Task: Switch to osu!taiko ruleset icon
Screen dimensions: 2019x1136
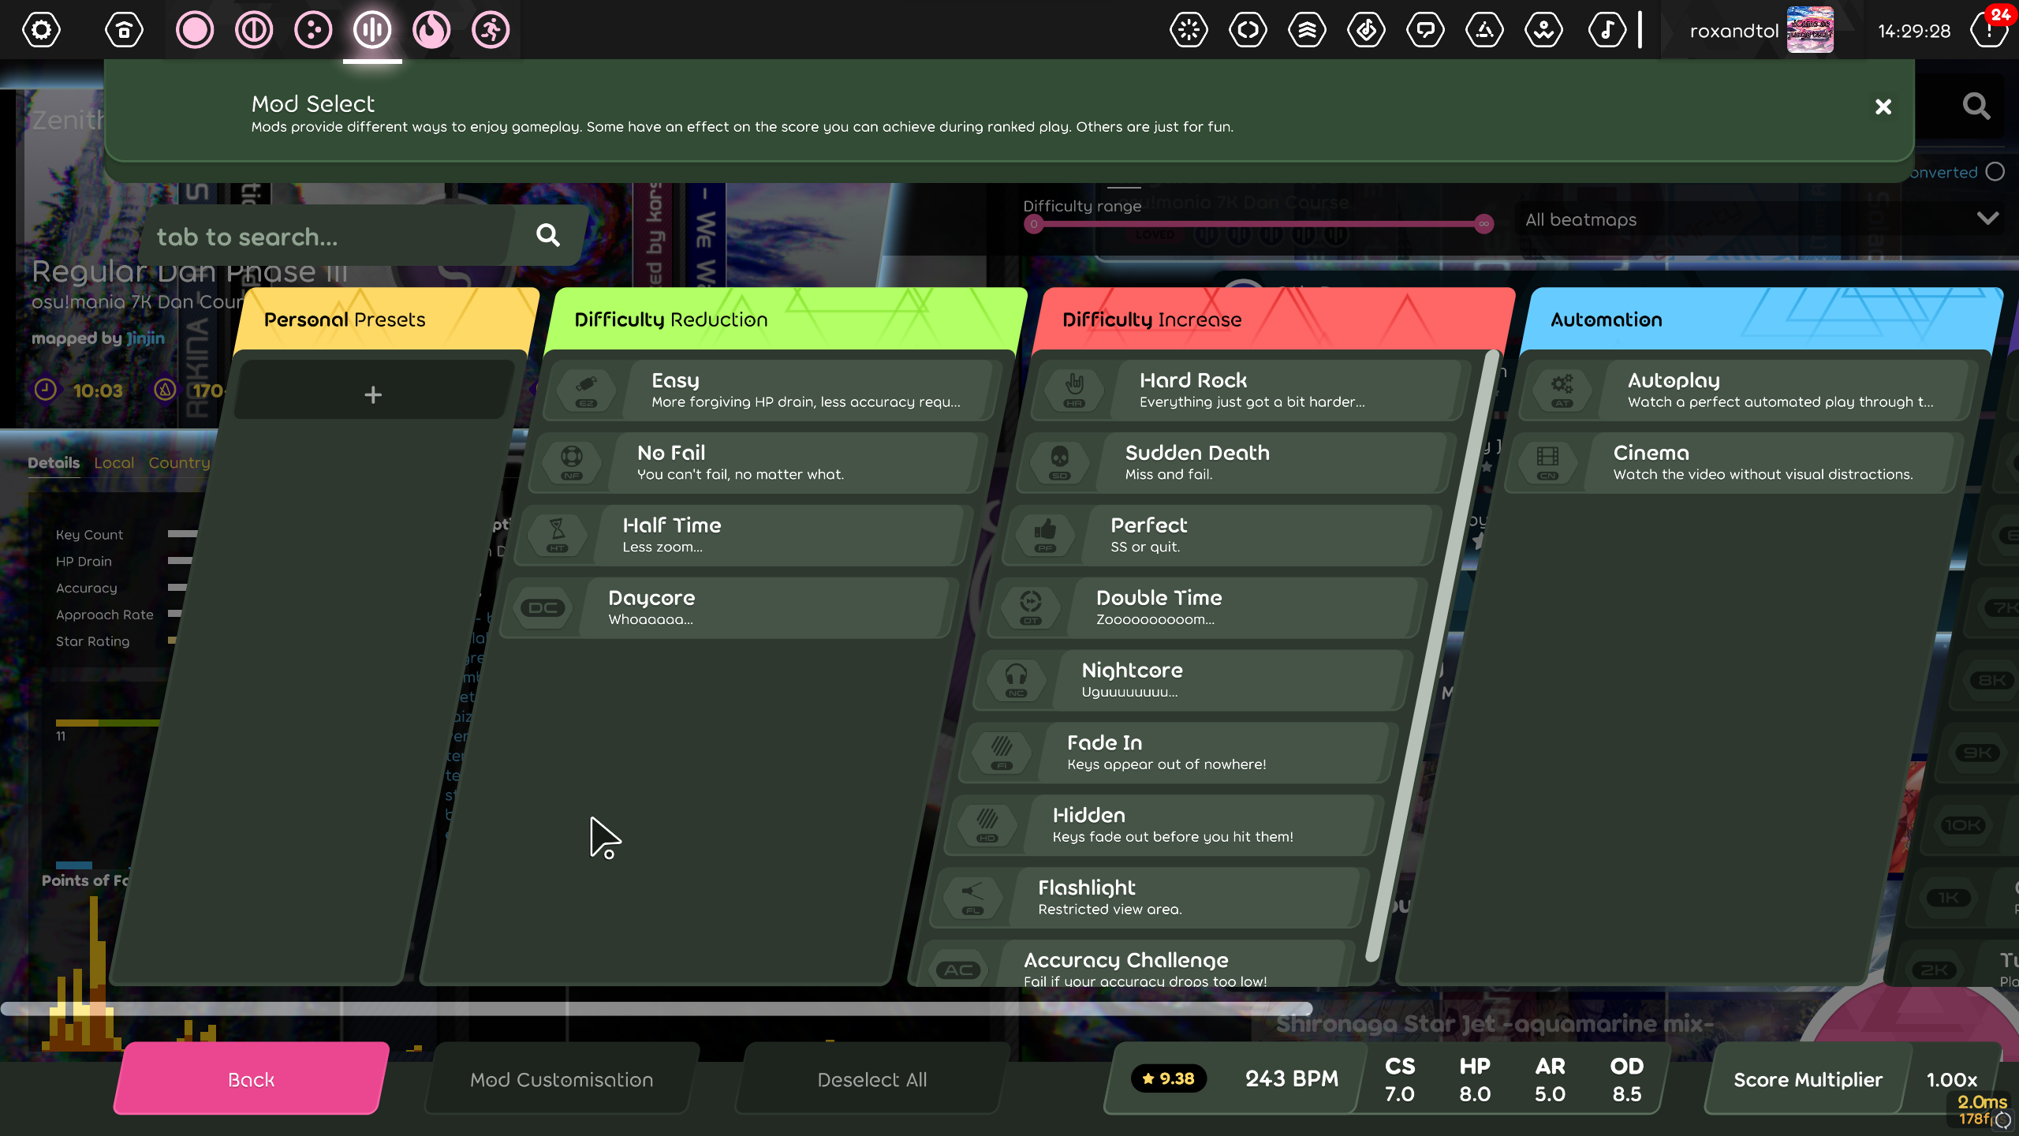Action: (x=254, y=30)
